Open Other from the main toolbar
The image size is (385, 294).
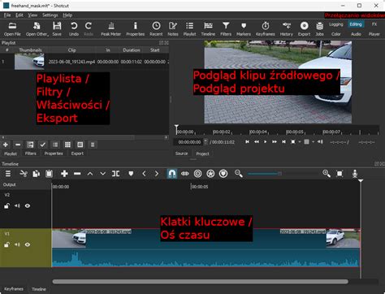(37, 29)
